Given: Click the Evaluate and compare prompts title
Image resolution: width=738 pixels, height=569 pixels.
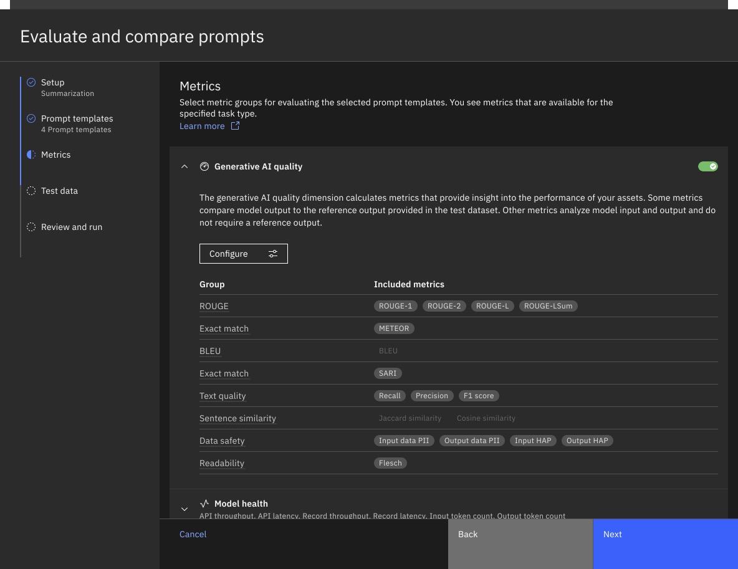Looking at the screenshot, I should coord(142,37).
